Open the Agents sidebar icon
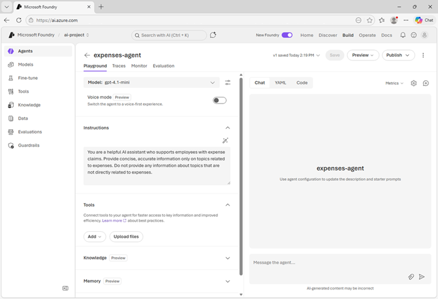 tap(11, 51)
